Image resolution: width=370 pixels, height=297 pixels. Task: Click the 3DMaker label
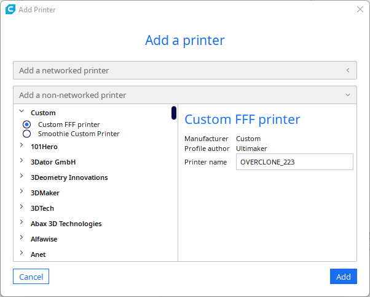click(x=45, y=193)
